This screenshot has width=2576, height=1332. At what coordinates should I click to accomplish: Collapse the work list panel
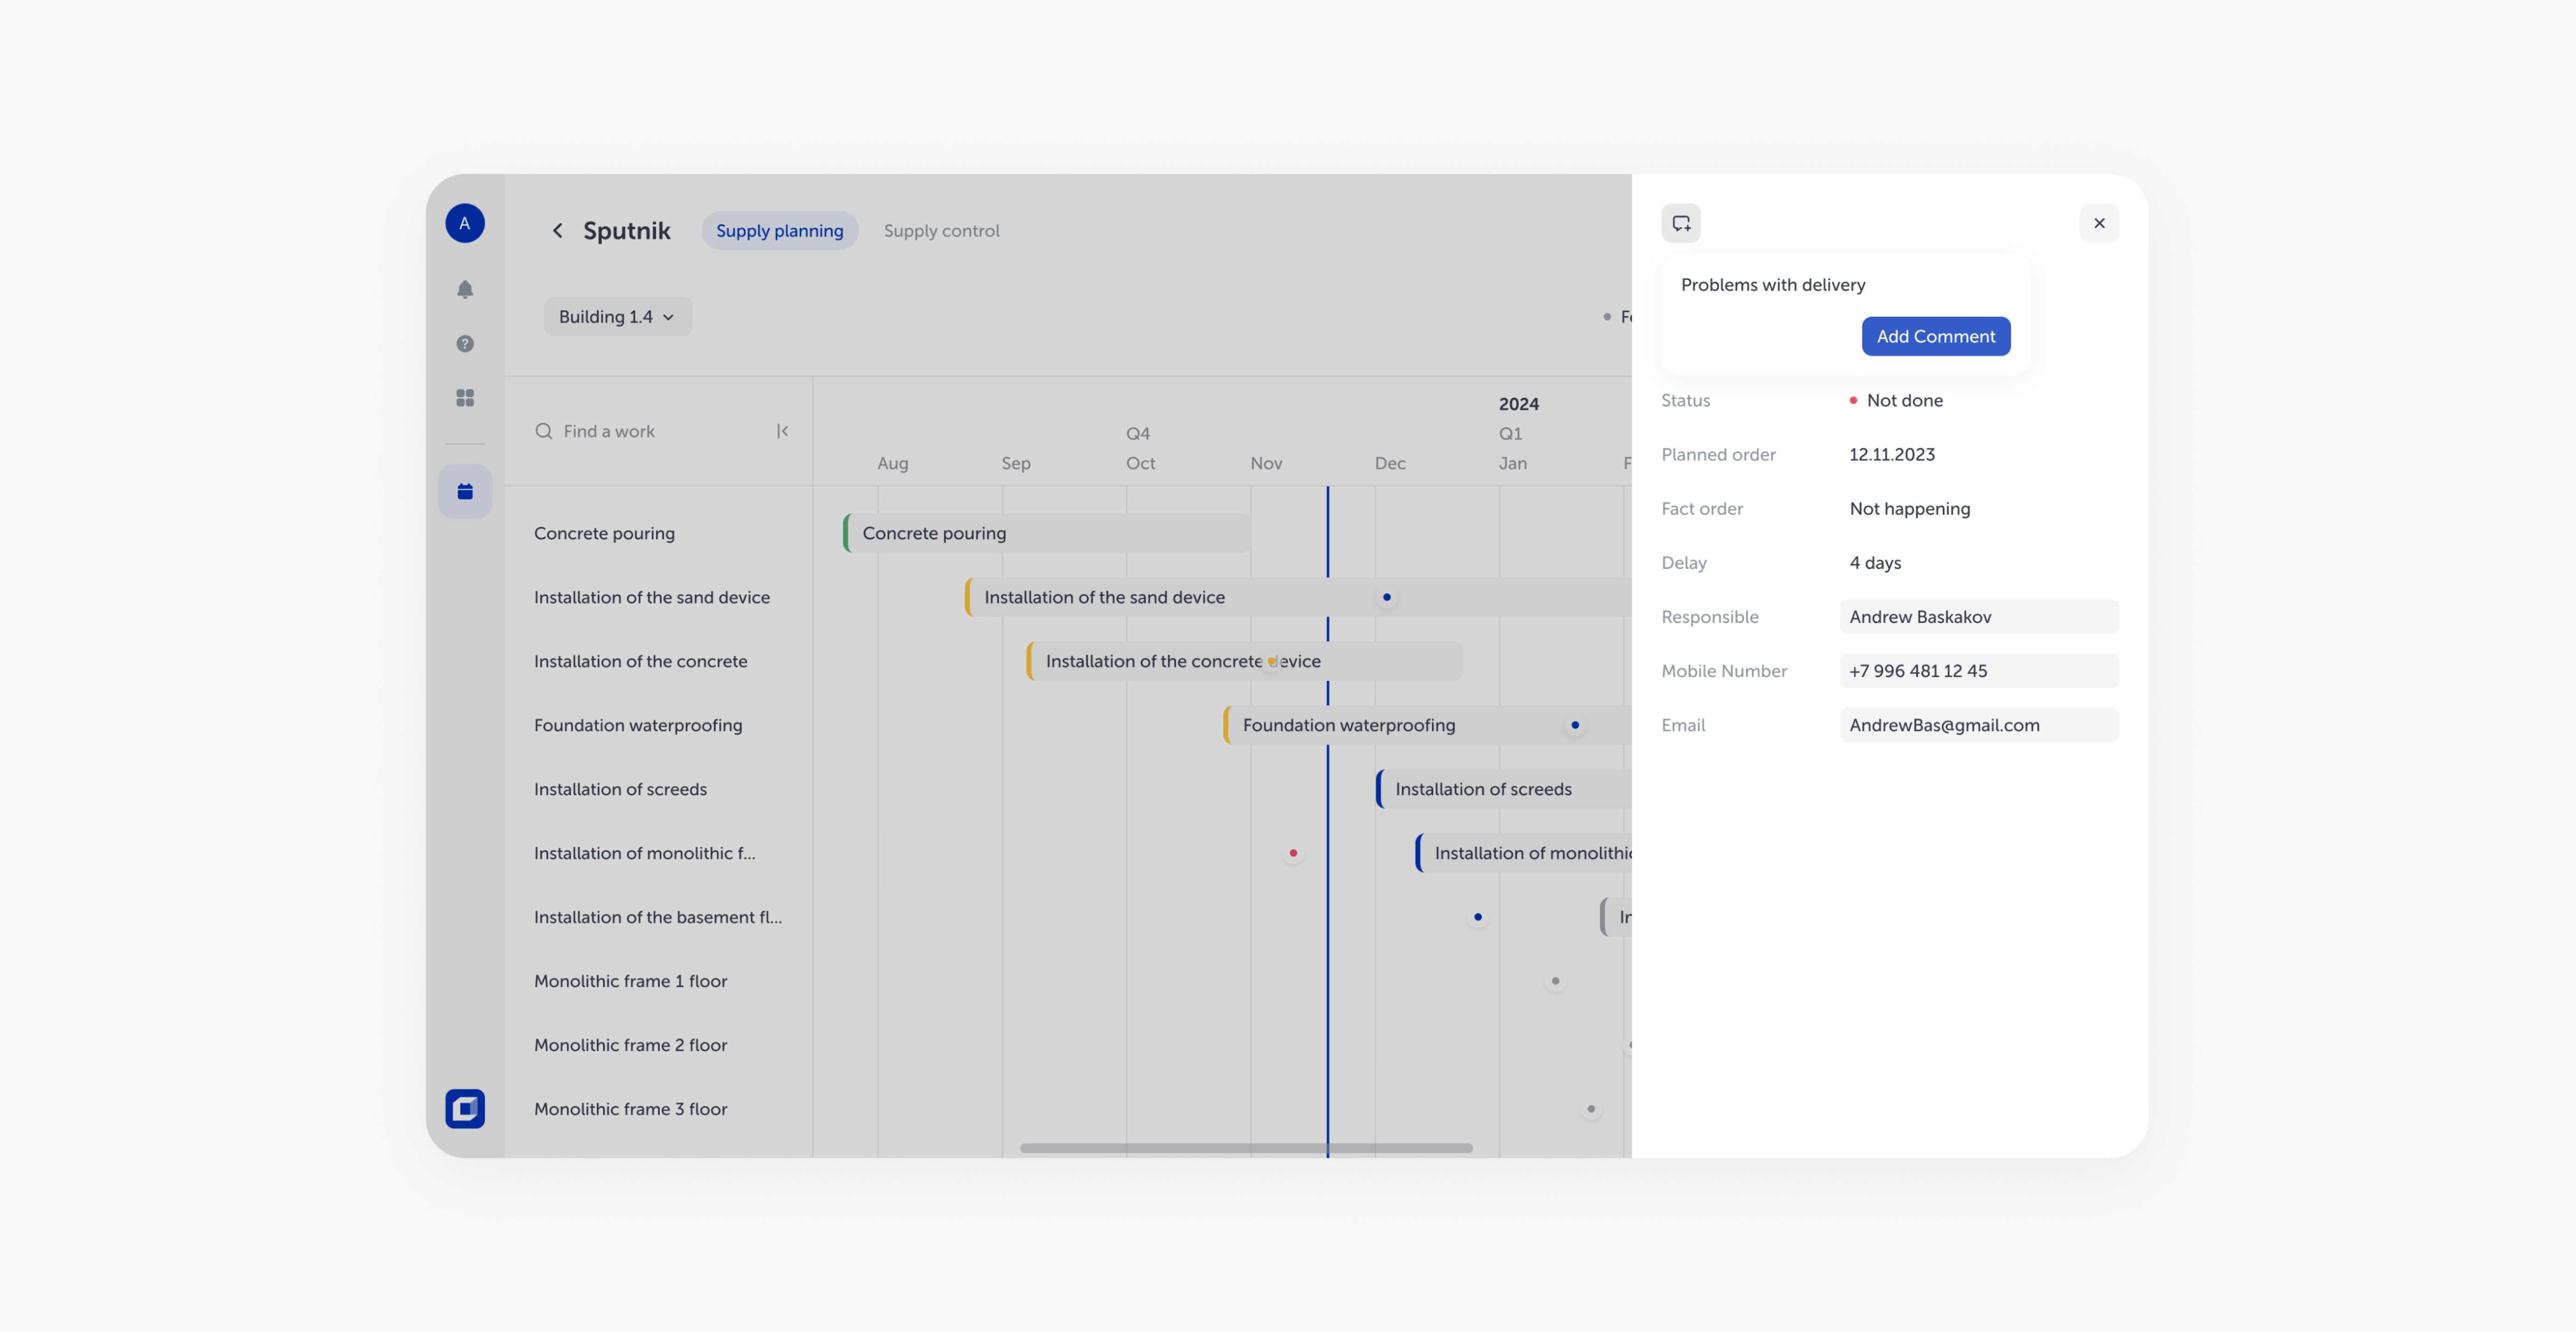pos(782,431)
